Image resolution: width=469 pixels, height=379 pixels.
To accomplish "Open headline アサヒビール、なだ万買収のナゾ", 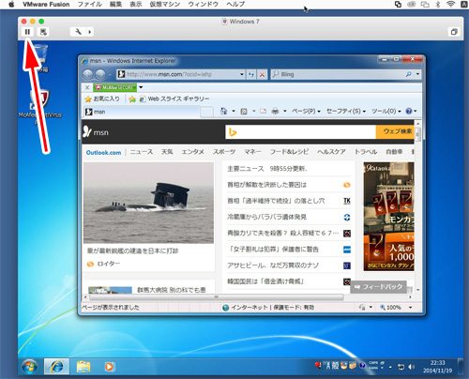I will (273, 265).
